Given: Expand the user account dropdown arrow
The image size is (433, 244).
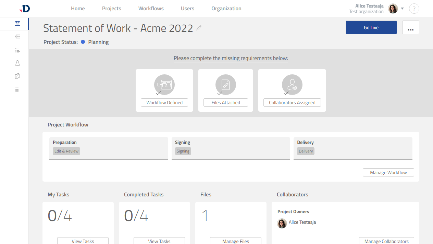Looking at the screenshot, I should pyautogui.click(x=402, y=9).
